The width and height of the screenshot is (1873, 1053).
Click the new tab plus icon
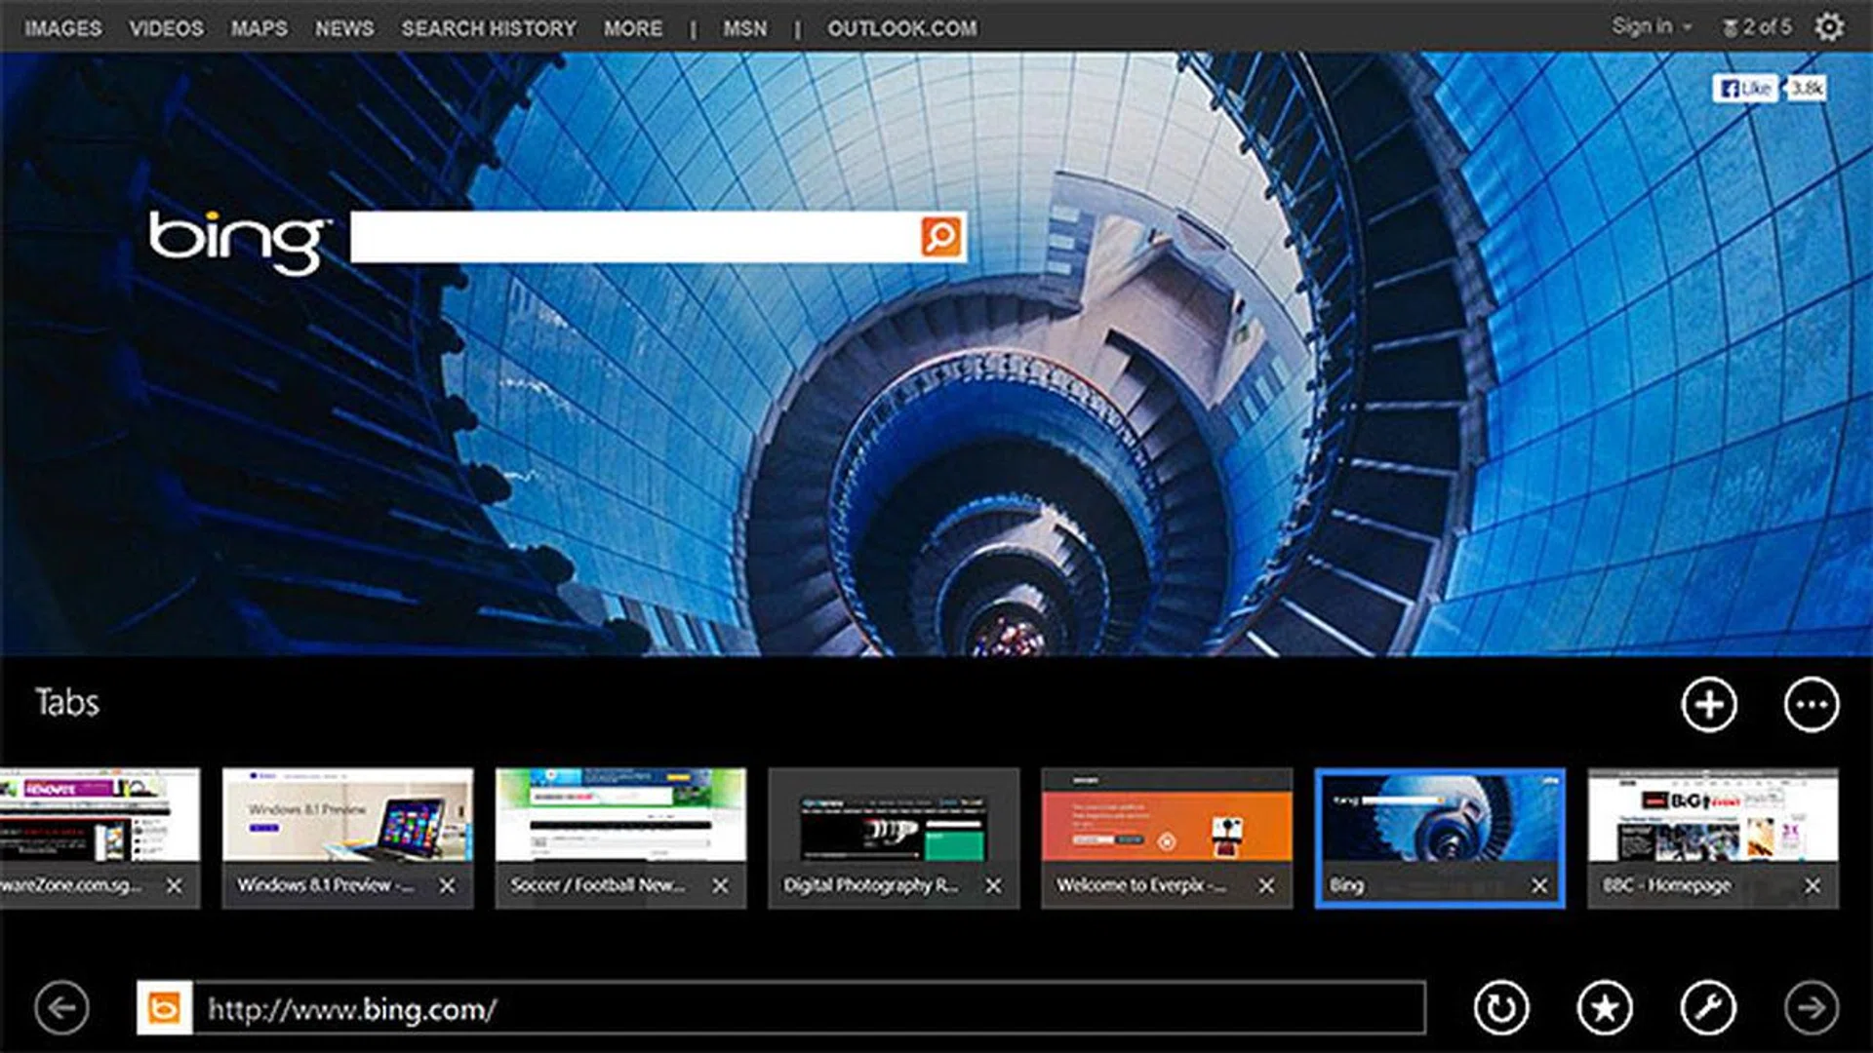pos(1708,704)
